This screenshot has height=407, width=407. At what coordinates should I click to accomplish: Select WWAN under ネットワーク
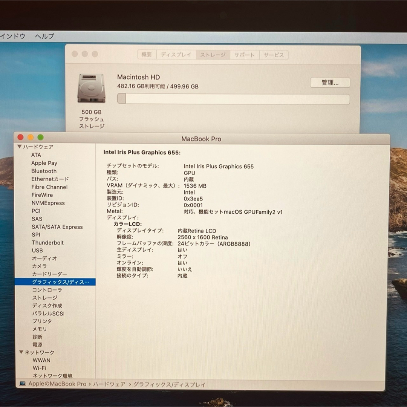click(41, 360)
